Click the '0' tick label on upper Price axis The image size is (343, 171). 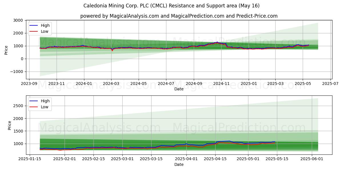click(22, 59)
